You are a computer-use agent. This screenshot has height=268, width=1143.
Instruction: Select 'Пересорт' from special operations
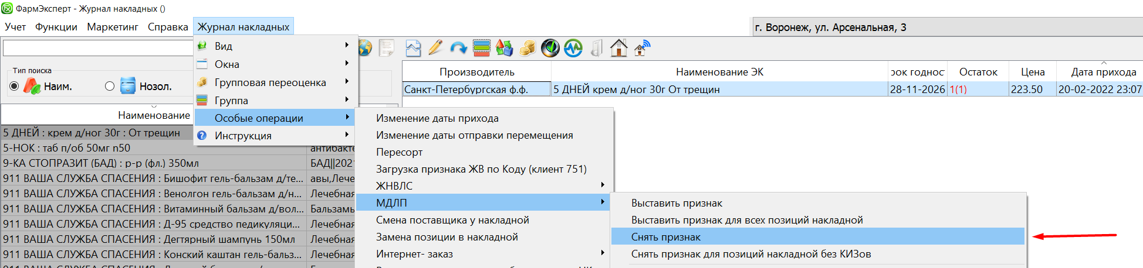pos(400,152)
